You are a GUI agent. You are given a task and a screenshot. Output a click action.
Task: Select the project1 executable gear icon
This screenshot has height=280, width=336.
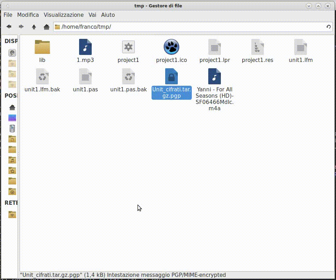click(128, 47)
